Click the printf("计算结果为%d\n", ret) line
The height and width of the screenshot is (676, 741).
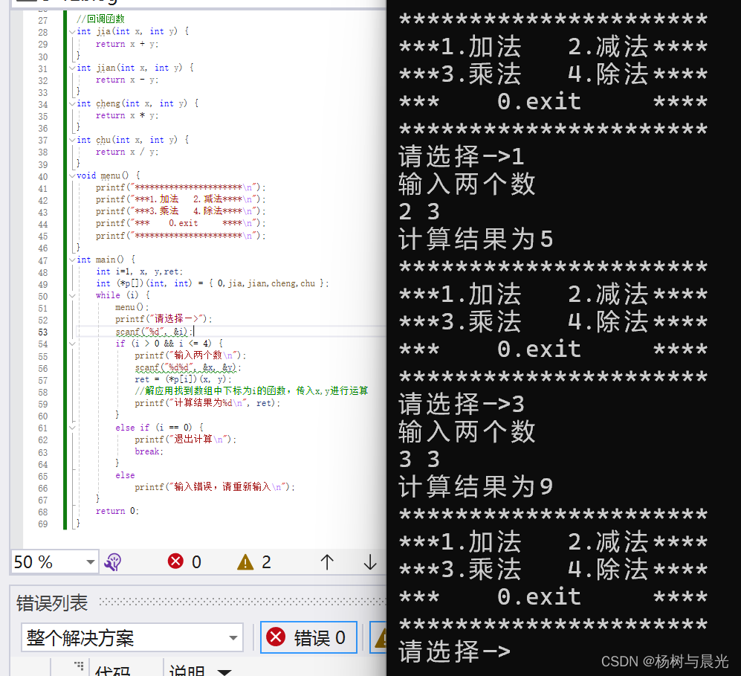pos(207,403)
